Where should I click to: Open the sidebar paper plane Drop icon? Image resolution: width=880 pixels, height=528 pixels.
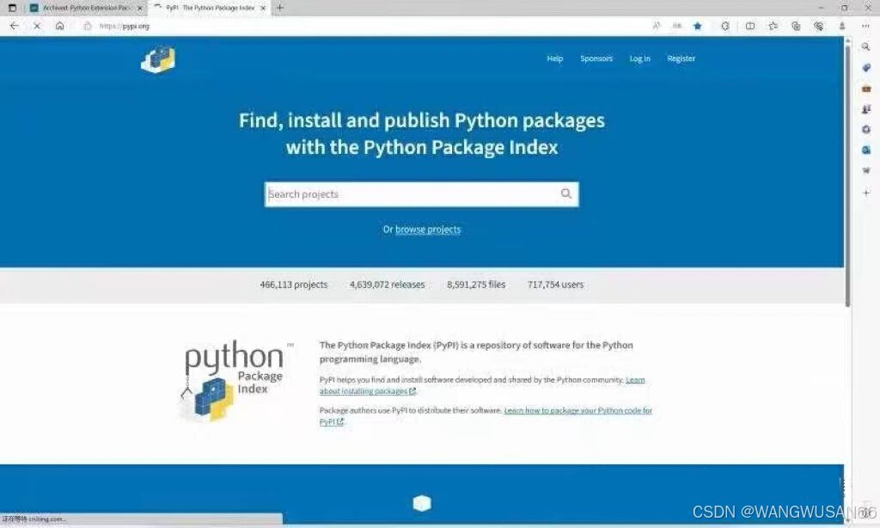pos(866,170)
